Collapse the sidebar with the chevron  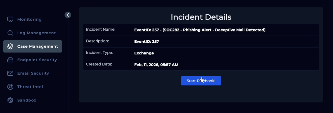pyautogui.click(x=68, y=15)
